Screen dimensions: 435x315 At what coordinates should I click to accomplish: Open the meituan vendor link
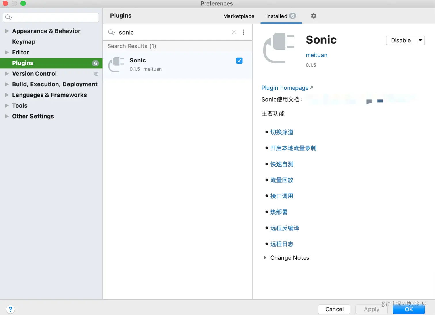click(x=316, y=55)
